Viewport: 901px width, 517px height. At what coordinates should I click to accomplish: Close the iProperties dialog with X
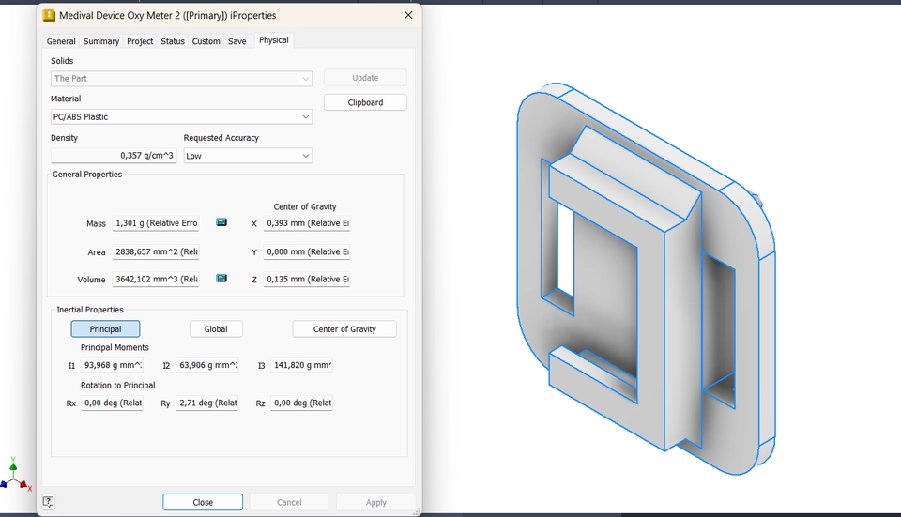[x=408, y=15]
